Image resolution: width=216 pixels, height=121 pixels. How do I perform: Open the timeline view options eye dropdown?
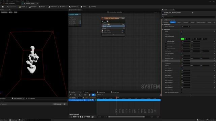click(75, 95)
